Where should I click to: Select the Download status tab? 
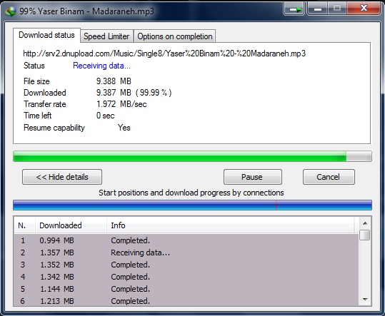pyautogui.click(x=46, y=35)
